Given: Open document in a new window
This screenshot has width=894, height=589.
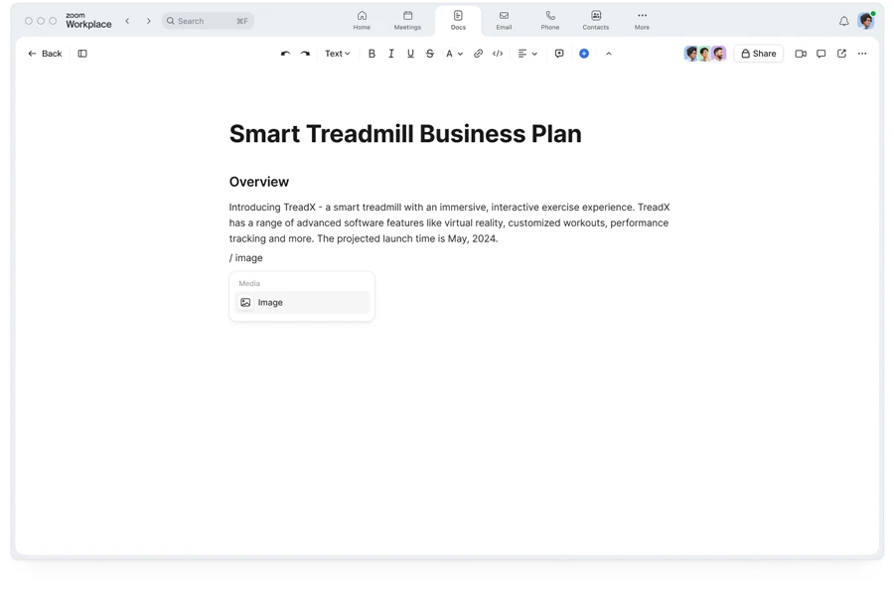Looking at the screenshot, I should tap(841, 54).
